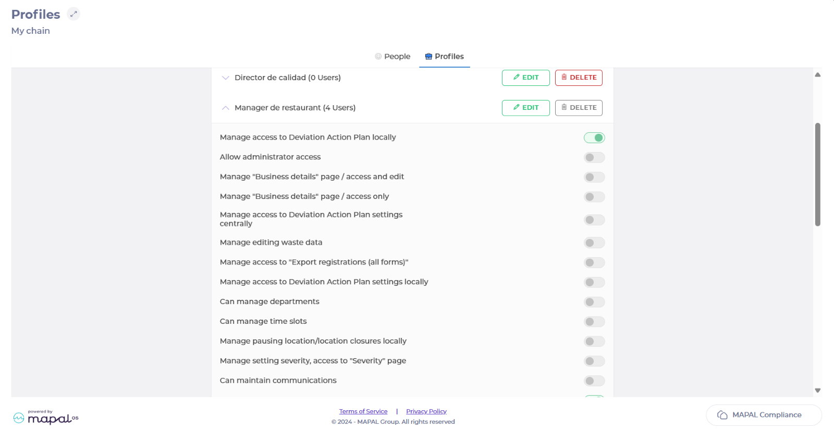Click the MAPAL Compliance cloud icon
Screen dimensions: 834x430
point(722,415)
